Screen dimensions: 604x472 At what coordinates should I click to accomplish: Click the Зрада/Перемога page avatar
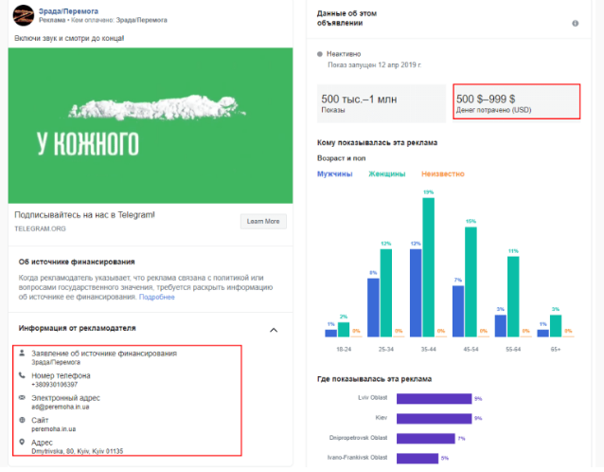tap(24, 16)
